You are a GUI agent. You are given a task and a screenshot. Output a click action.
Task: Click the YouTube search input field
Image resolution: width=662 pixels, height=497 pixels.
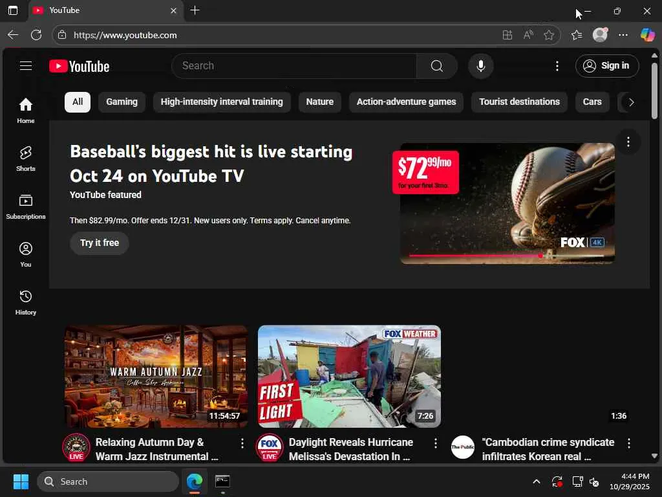pos(294,66)
